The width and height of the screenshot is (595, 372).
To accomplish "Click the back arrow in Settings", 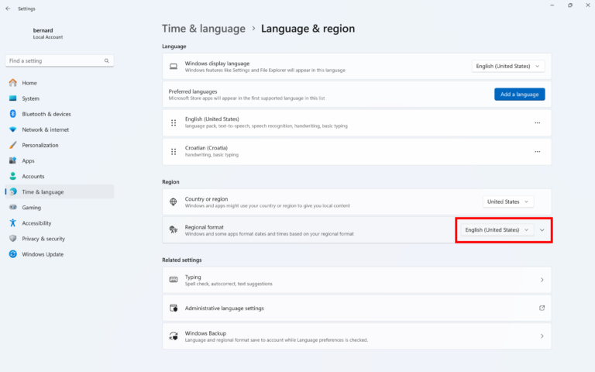I will [8, 9].
